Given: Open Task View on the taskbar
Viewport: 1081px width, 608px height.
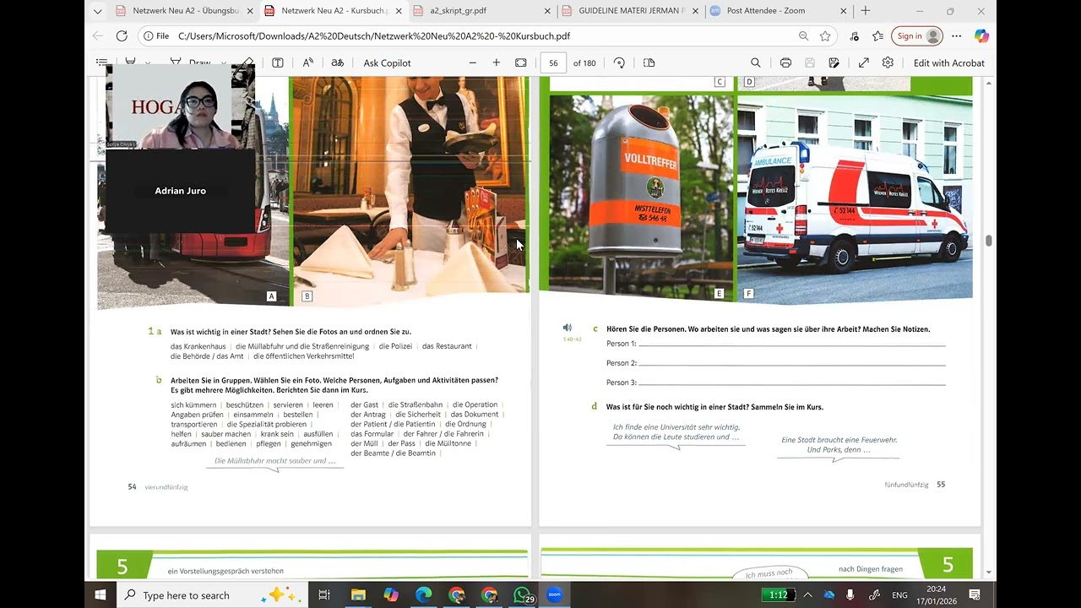Looking at the screenshot, I should click(324, 594).
